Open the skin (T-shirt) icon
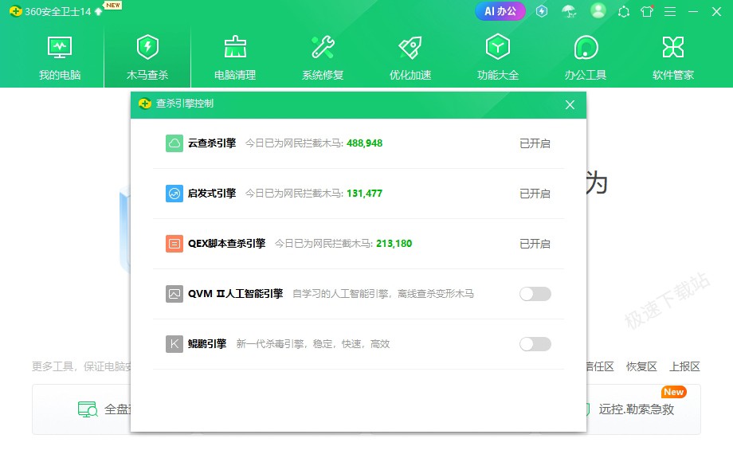 tap(647, 11)
